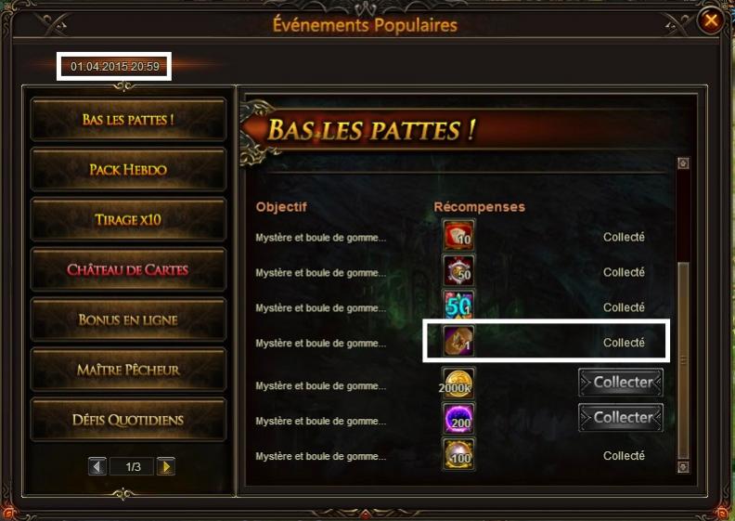Screen dimensions: 735x521
Task: Select the Château de Cartes event
Action: click(x=128, y=269)
